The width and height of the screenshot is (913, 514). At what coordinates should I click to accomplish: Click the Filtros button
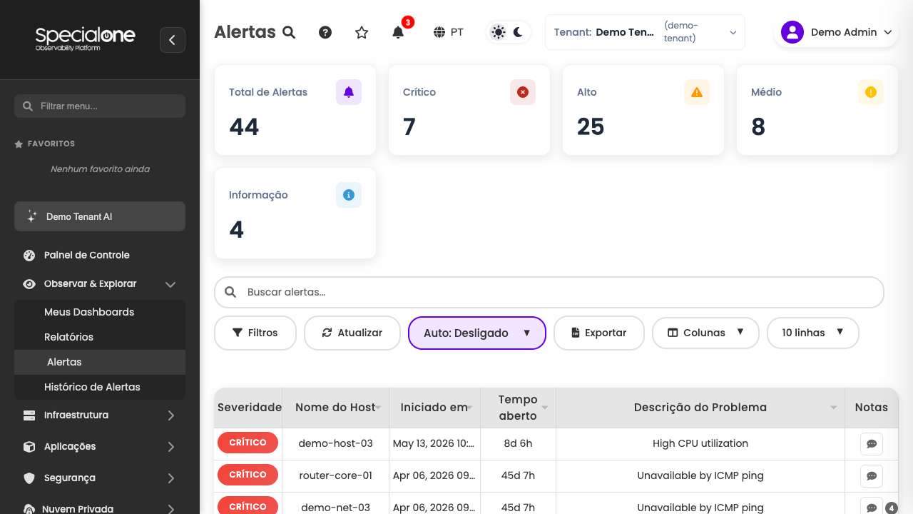click(255, 333)
